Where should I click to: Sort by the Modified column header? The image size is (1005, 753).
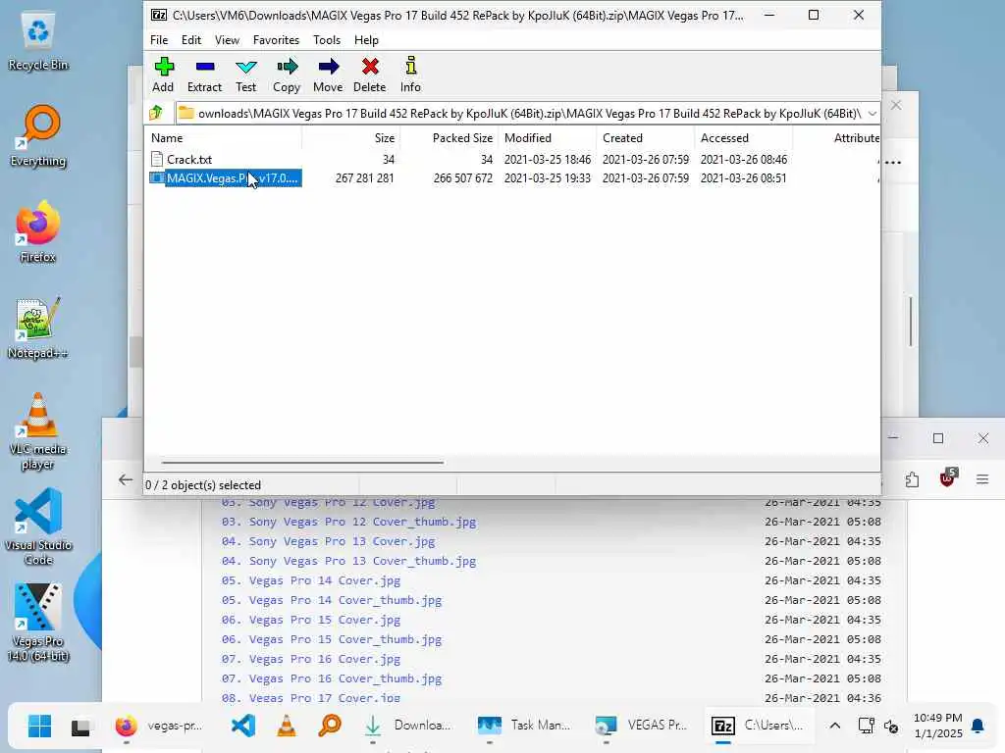click(x=548, y=137)
